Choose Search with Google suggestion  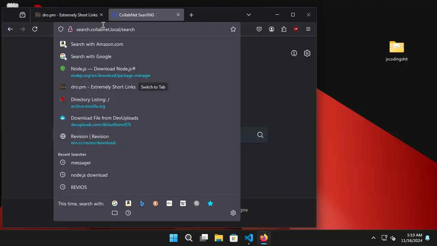click(x=147, y=56)
